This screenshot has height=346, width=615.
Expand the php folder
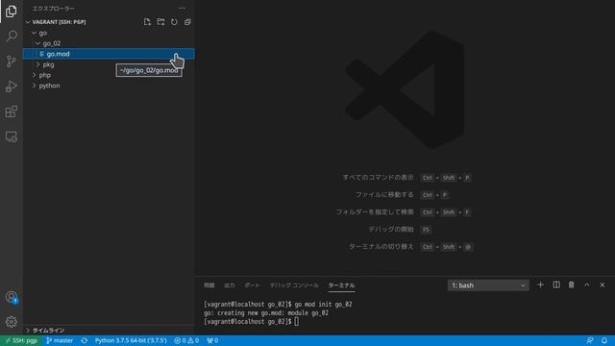[x=109, y=75]
